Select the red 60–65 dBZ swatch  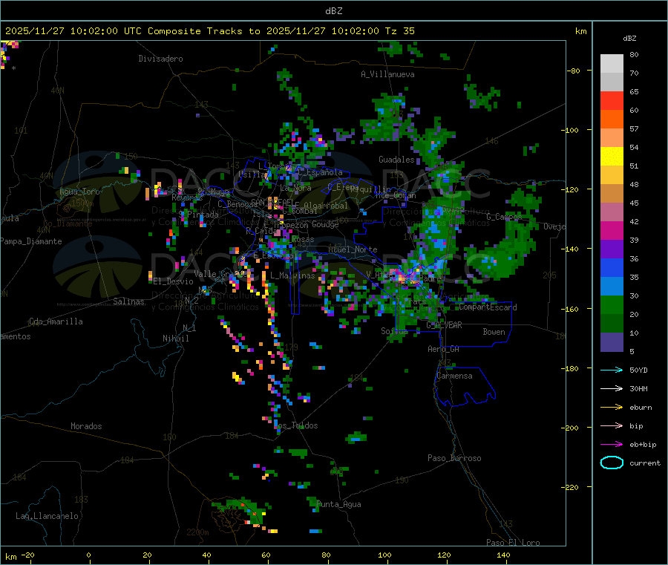click(612, 101)
